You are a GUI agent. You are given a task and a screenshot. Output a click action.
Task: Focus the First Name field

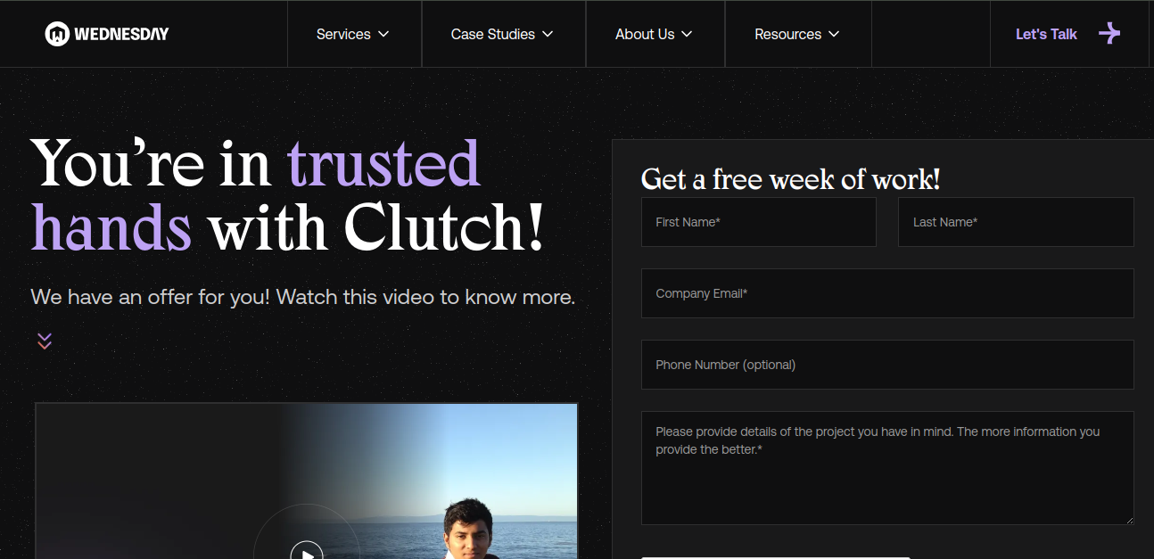click(759, 222)
